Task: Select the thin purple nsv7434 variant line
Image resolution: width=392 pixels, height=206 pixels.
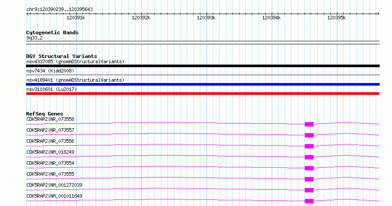Action: click(203, 75)
